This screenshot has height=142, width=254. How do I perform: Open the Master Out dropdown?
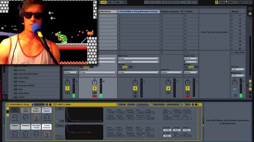point(238,75)
